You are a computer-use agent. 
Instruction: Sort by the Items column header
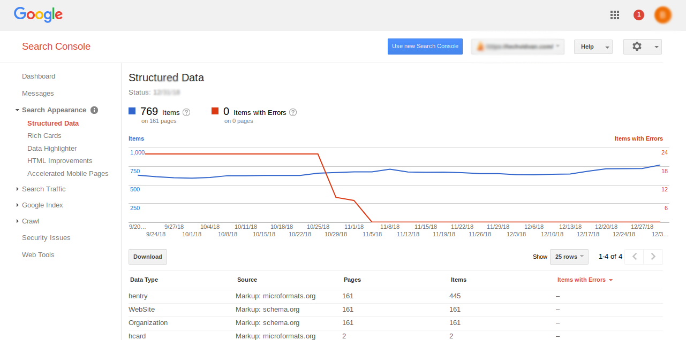tap(459, 280)
